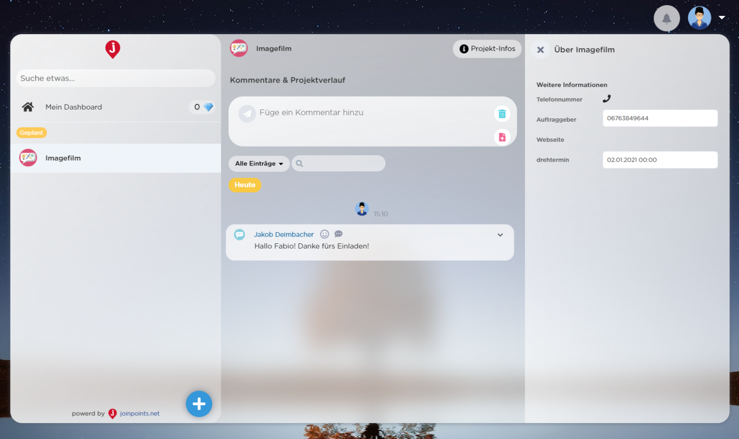Open the Alle Einträge dropdown
This screenshot has width=739, height=439.
(259, 163)
